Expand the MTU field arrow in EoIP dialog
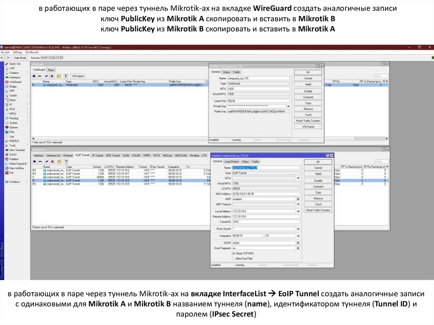The height and width of the screenshot is (325, 434). (298, 178)
